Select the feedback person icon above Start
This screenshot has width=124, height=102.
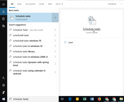point(4,92)
